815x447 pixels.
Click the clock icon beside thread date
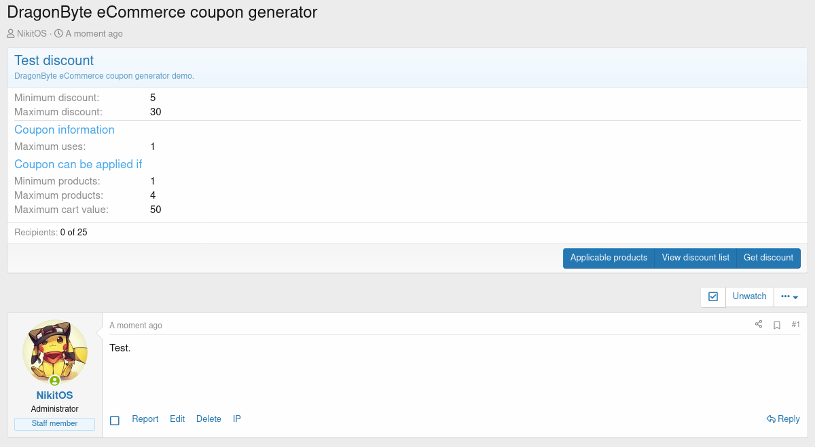point(58,34)
